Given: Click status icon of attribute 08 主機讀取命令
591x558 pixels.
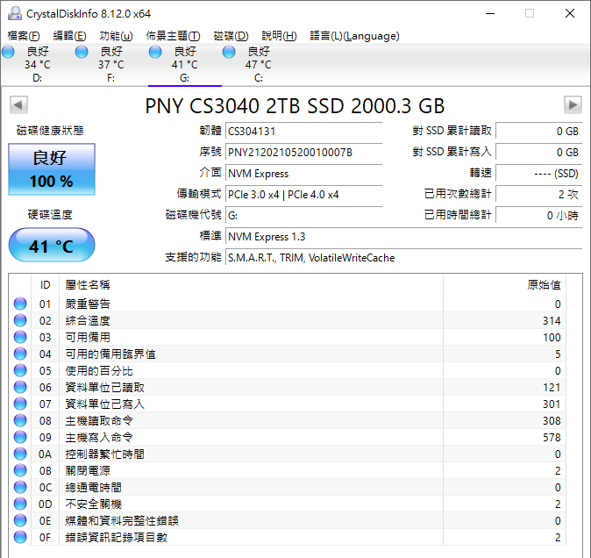Looking at the screenshot, I should 20,420.
